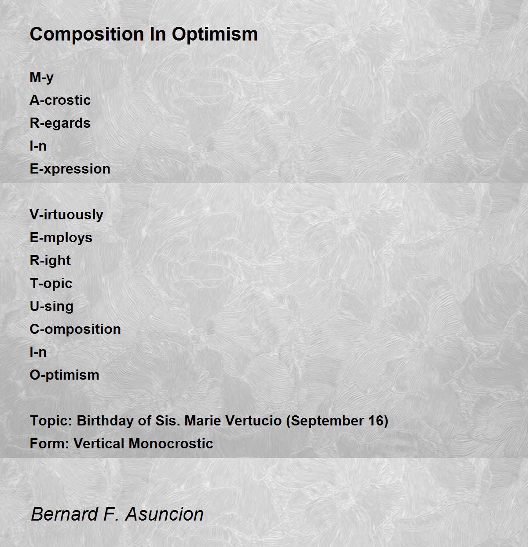Screen dimensions: 528x547
Task: Click the second I-n line above O-ptimism
Action: [38, 352]
